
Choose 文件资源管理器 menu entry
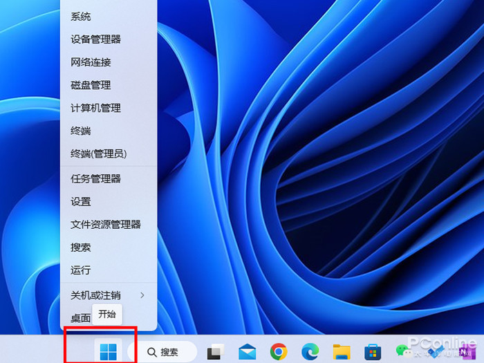click(109, 225)
